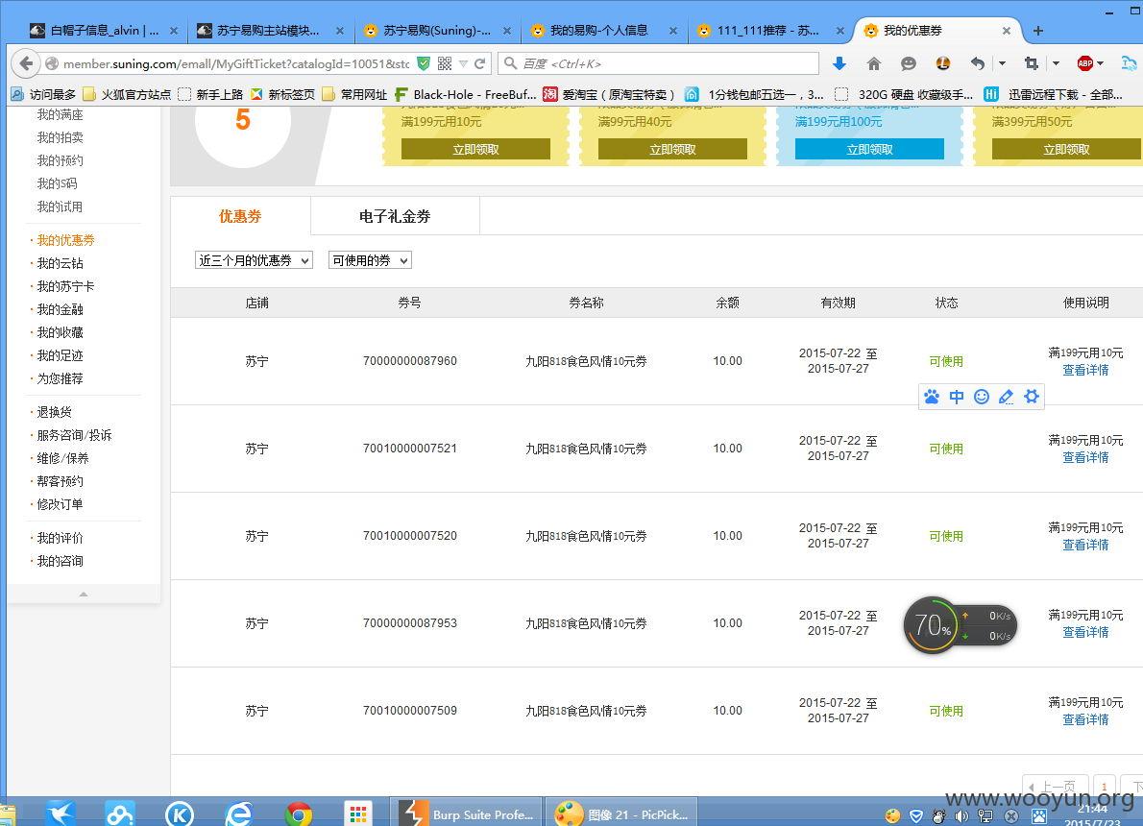This screenshot has height=826, width=1143.
Task: Open 查看详情 for coupon 70010000007521
Action: [1085, 457]
